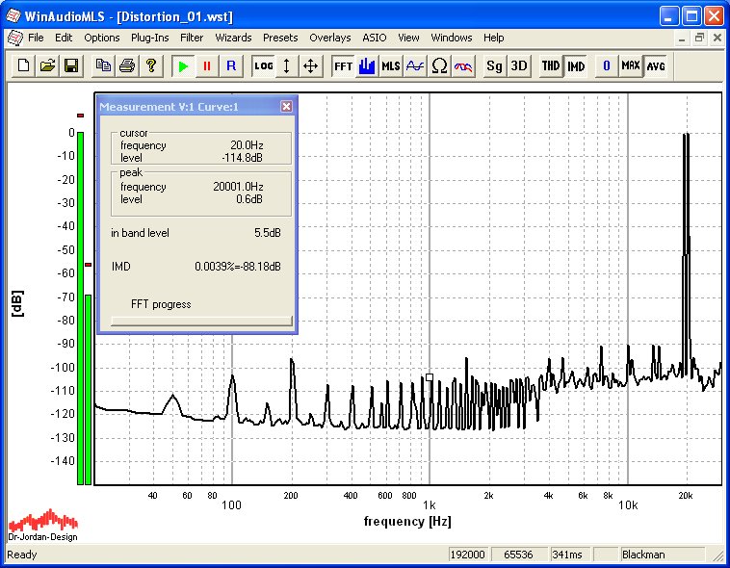Image resolution: width=730 pixels, height=568 pixels.
Task: Click the 65536 FFT size status field
Action: click(x=518, y=555)
